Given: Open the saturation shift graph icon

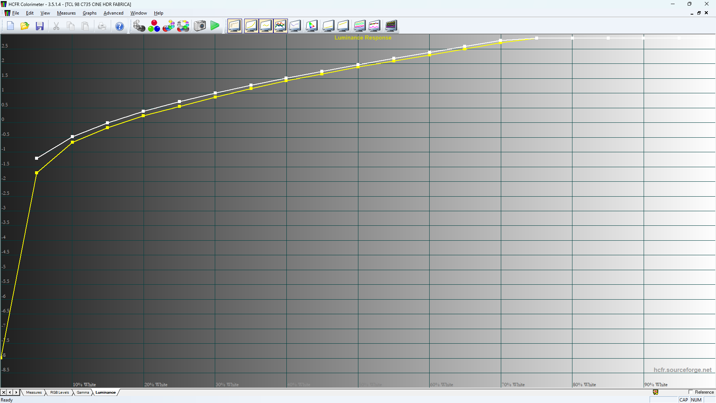Looking at the screenshot, I should click(343, 26).
